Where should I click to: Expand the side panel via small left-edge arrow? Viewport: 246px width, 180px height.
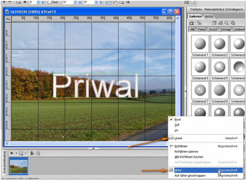coord(186,91)
